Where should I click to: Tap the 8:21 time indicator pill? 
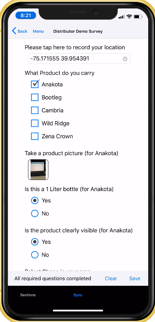pos(25,15)
